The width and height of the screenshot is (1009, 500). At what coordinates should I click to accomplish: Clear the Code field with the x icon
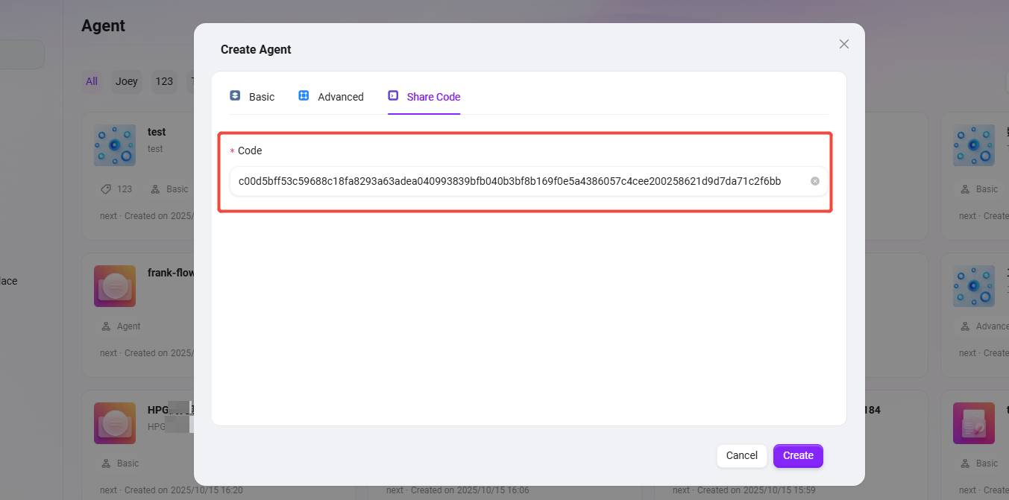[815, 181]
